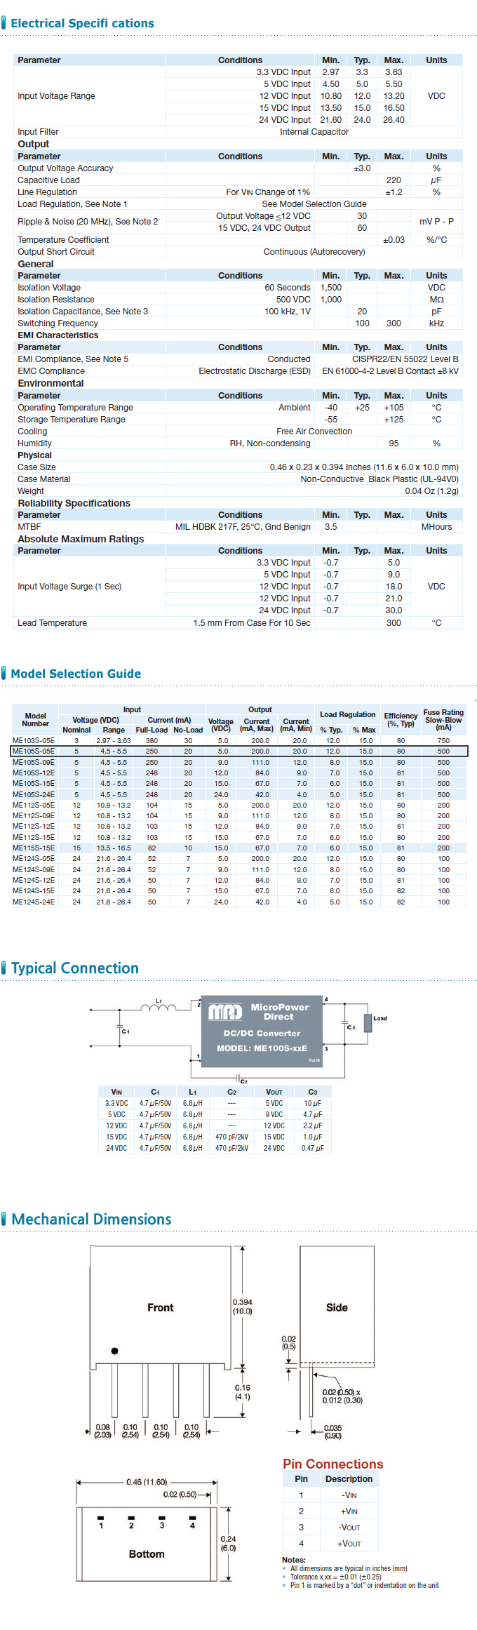Click the ME103S-05E model number

[x=34, y=740]
